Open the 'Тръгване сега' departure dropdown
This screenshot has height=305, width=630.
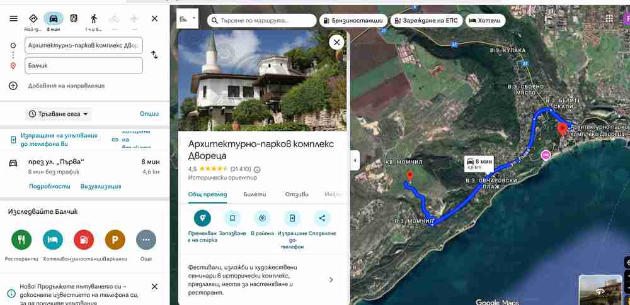pyautogui.click(x=59, y=114)
